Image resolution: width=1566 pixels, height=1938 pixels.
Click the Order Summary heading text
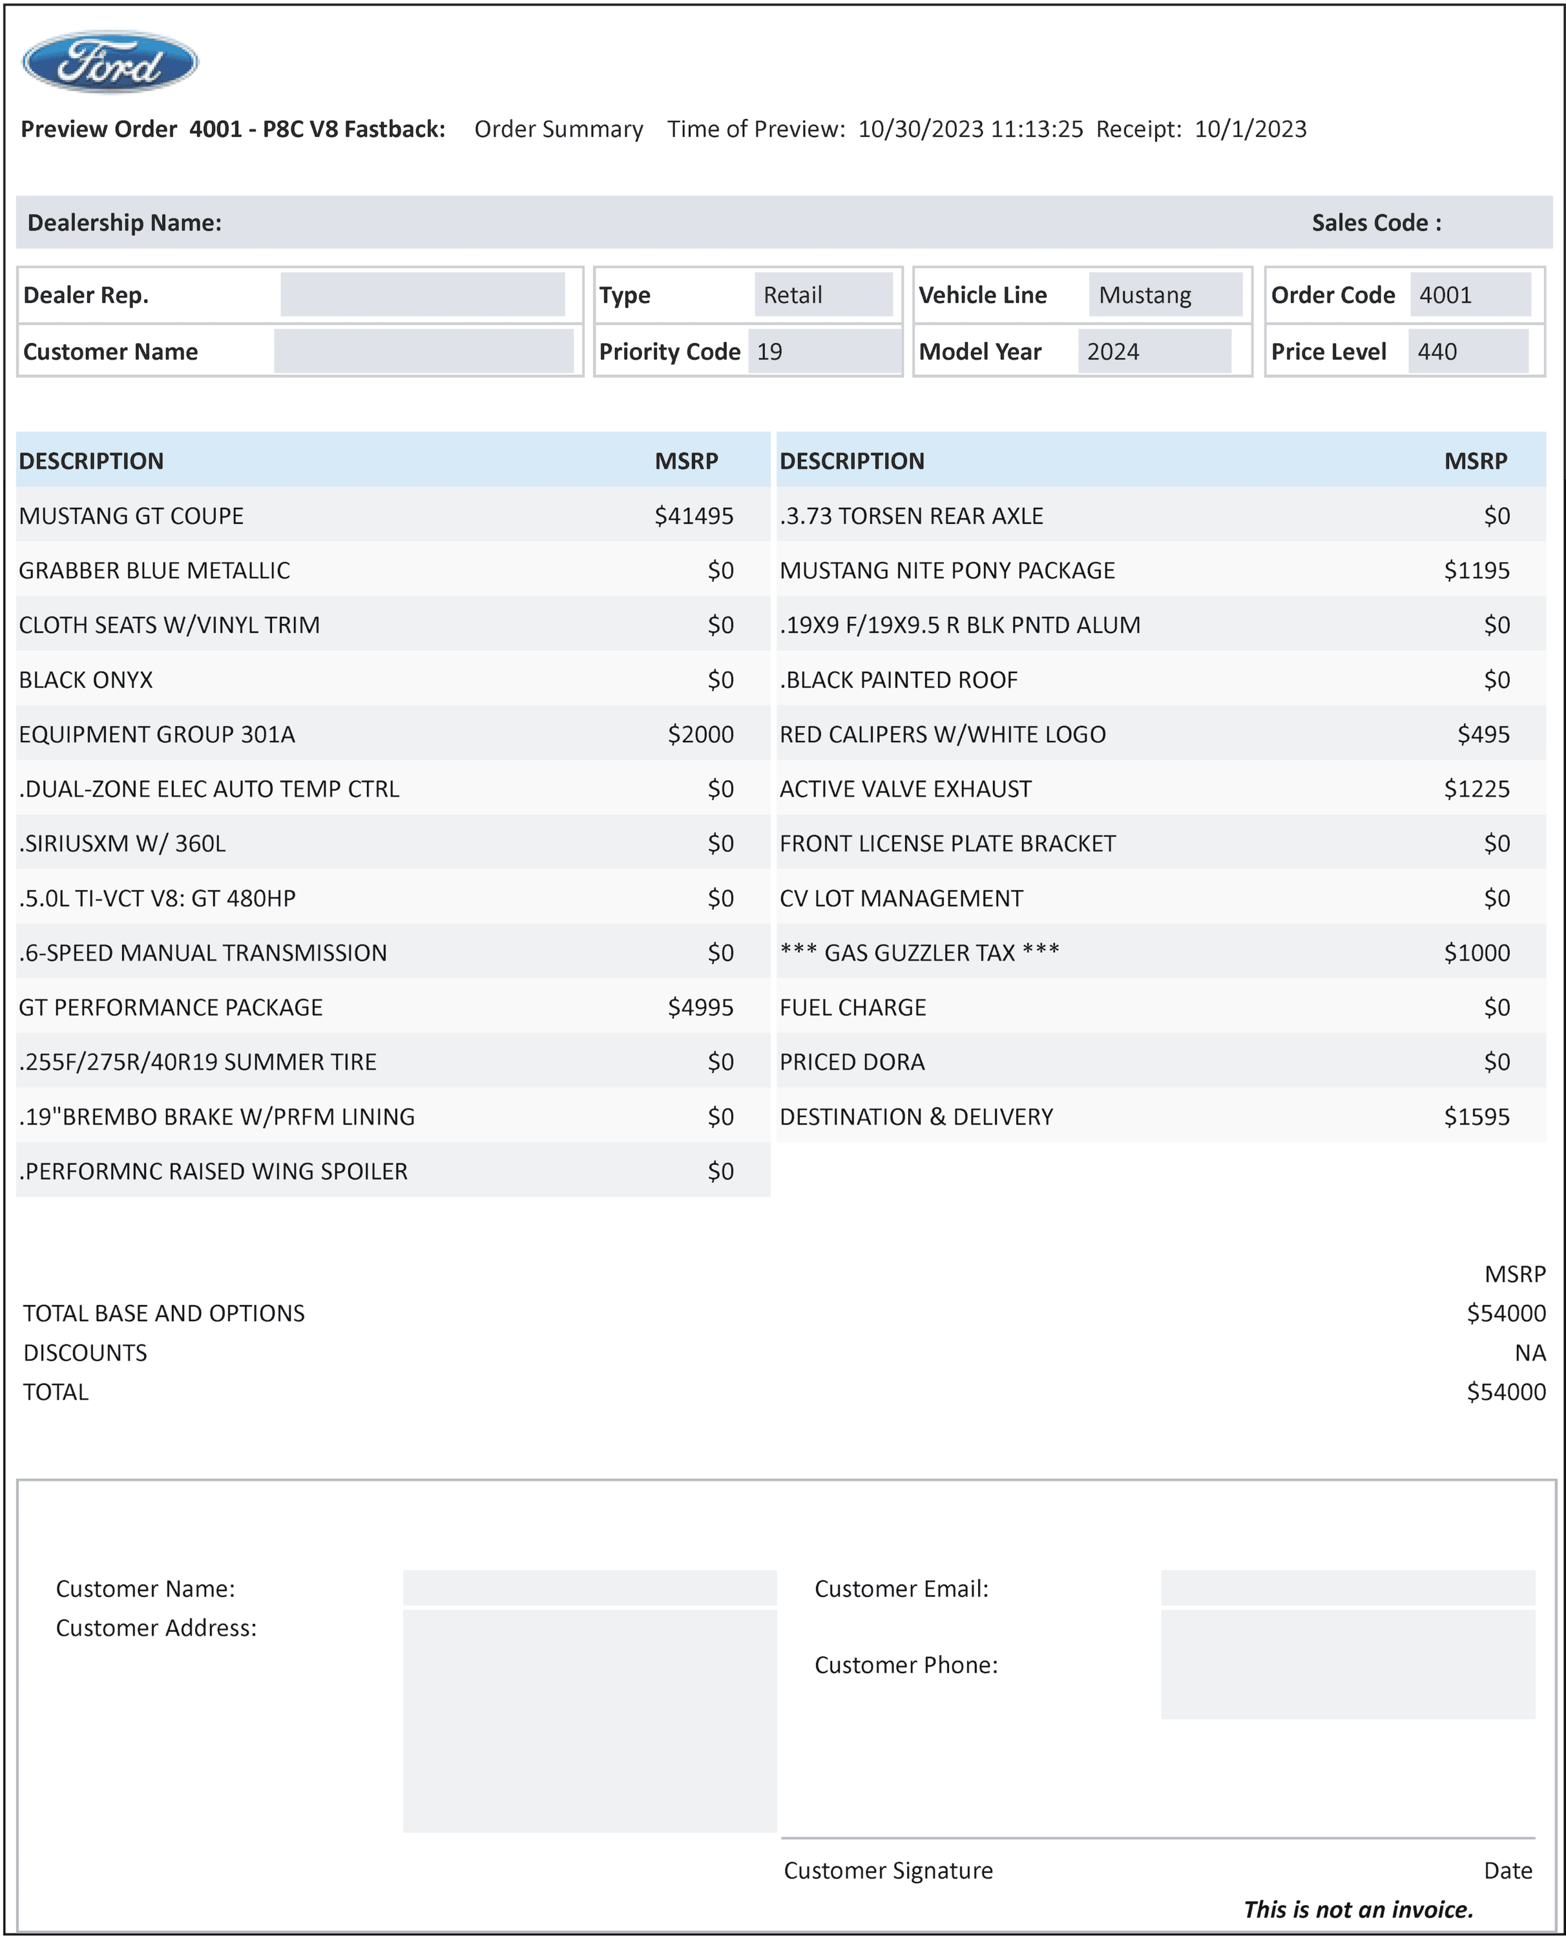tap(558, 129)
